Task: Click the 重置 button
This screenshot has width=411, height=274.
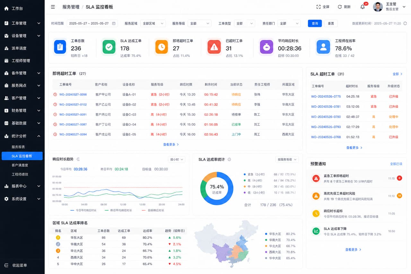Action: [331, 23]
